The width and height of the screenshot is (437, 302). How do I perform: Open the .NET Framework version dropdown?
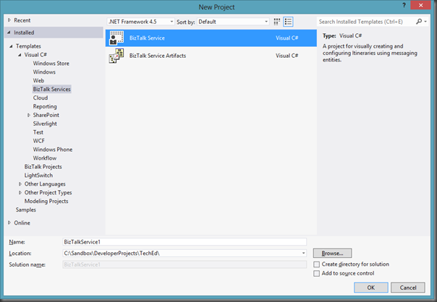coord(141,22)
